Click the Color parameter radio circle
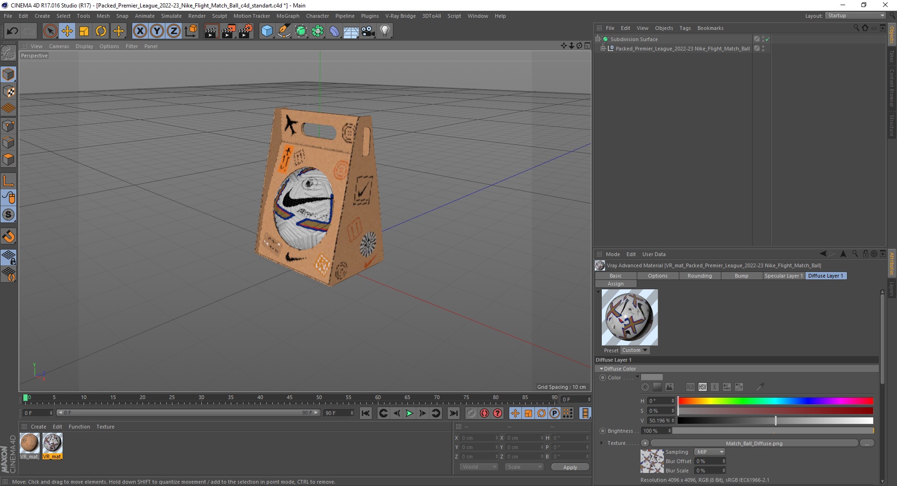Viewport: 897px width, 486px height. click(x=603, y=378)
